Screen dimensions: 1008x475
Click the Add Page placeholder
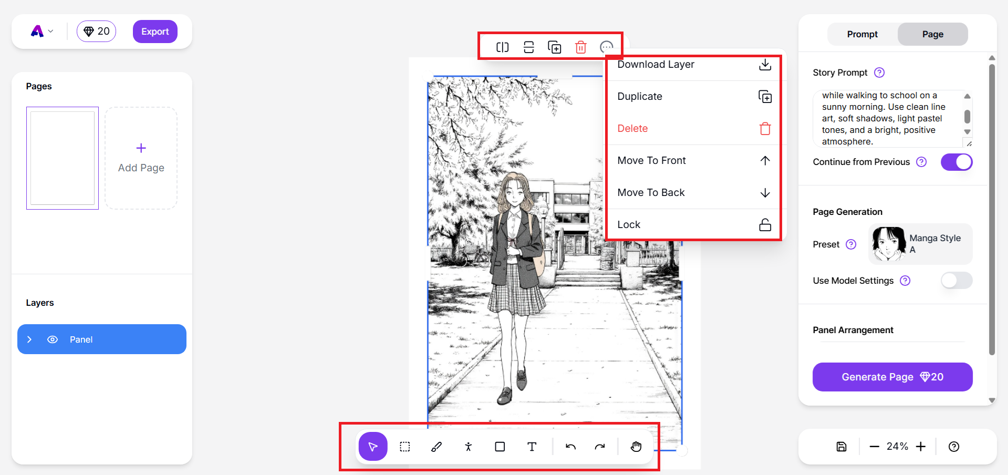[141, 158]
